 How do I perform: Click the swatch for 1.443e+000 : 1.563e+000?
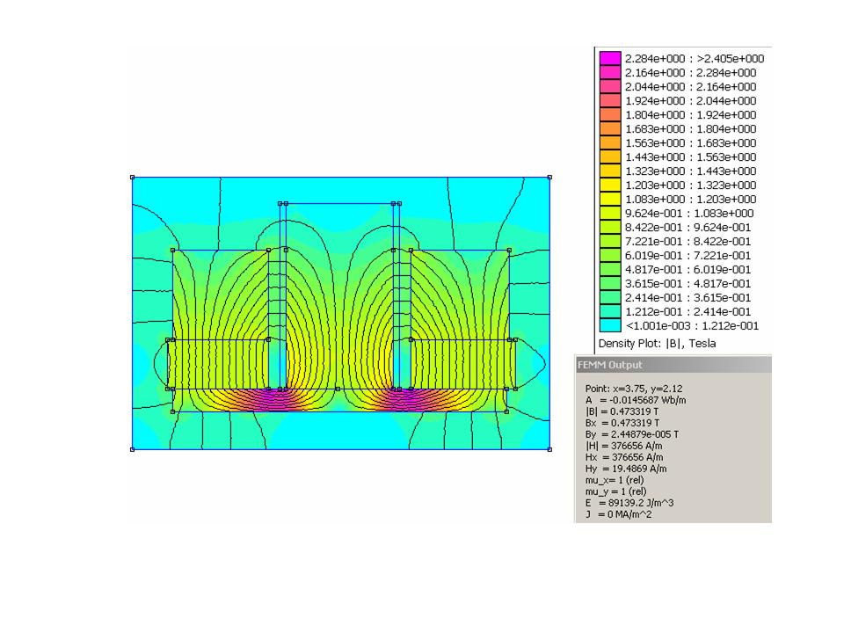click(610, 156)
